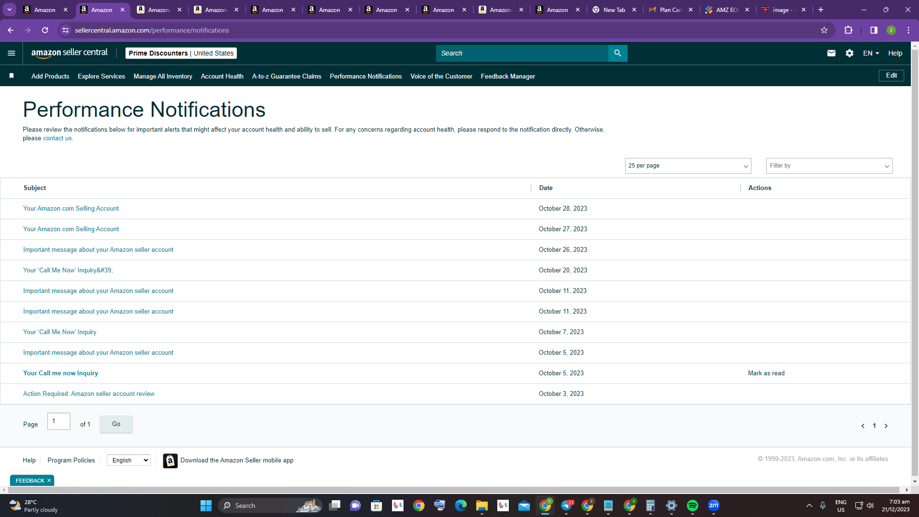The width and height of the screenshot is (919, 517).
Task: Open Manage All Inventory
Action: tap(163, 77)
